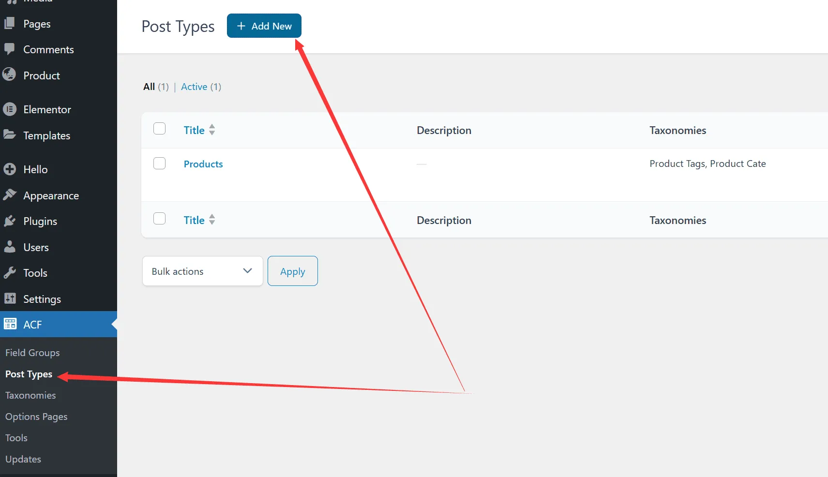Sort by Title in the header row
The width and height of the screenshot is (828, 477).
click(x=195, y=130)
